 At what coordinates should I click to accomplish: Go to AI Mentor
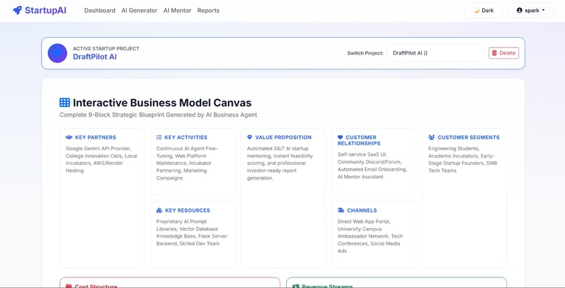[x=177, y=10]
